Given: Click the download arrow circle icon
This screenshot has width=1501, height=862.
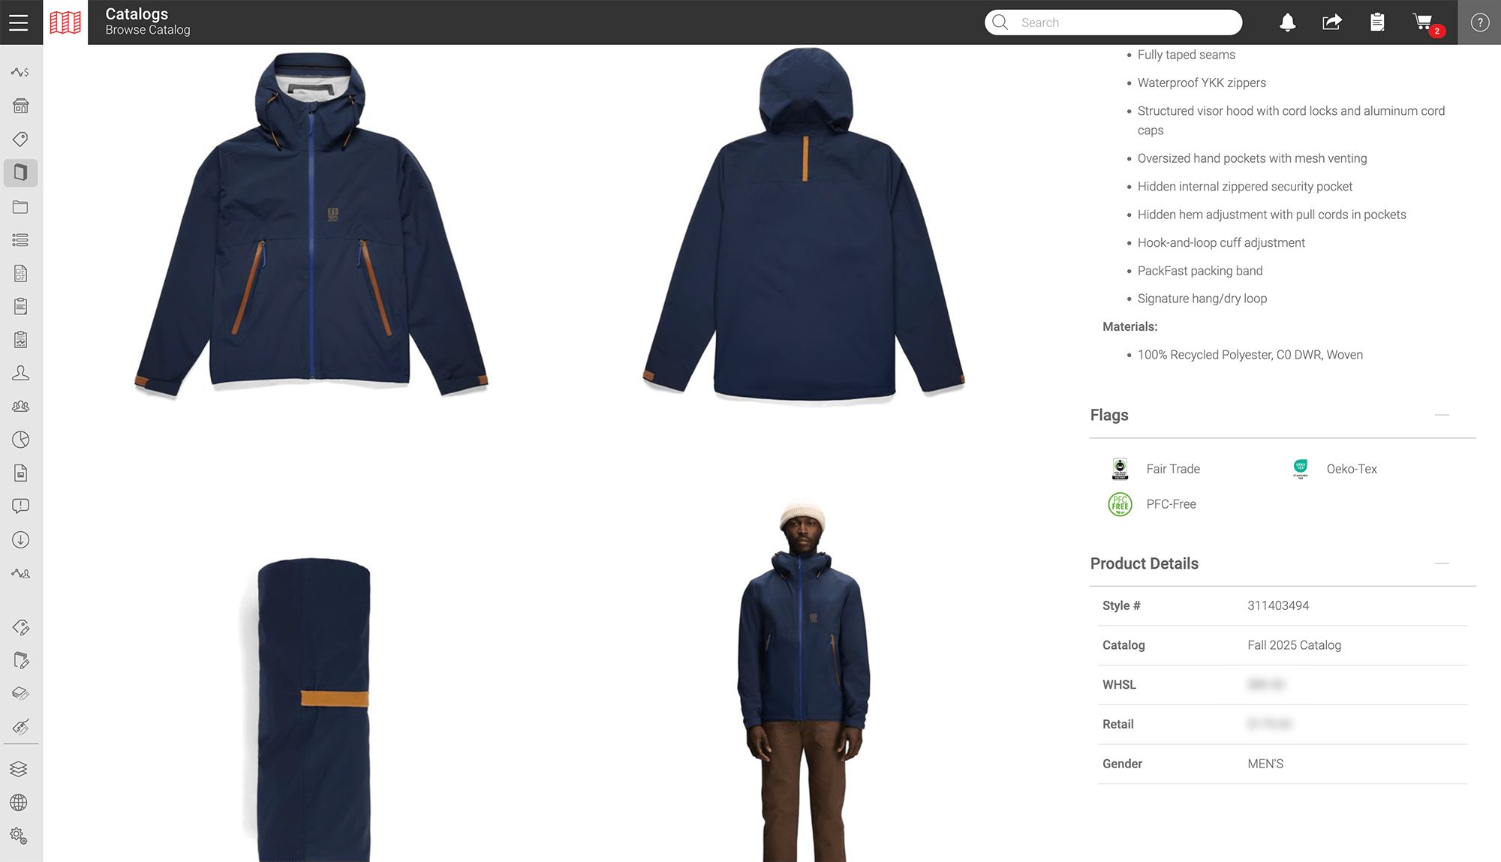Looking at the screenshot, I should tap(21, 539).
